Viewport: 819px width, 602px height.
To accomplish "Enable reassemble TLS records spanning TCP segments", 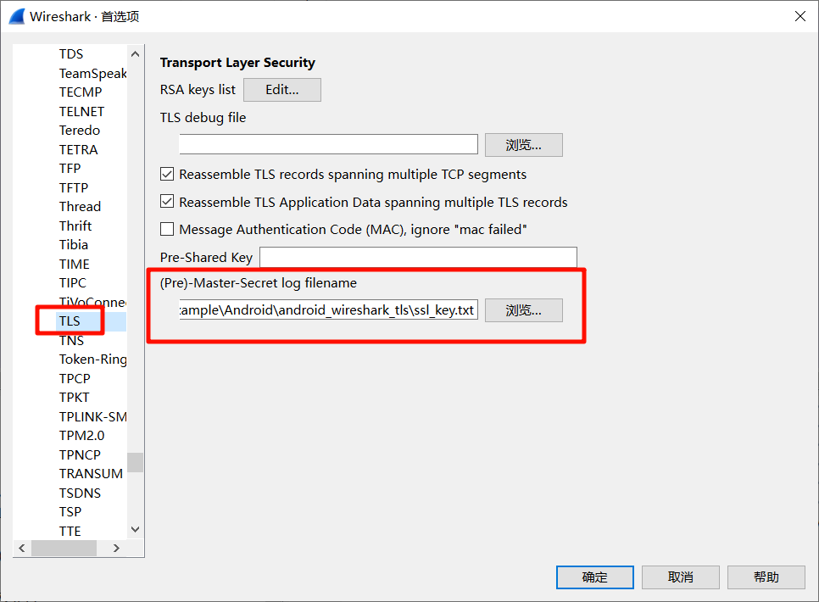I will [x=167, y=174].
